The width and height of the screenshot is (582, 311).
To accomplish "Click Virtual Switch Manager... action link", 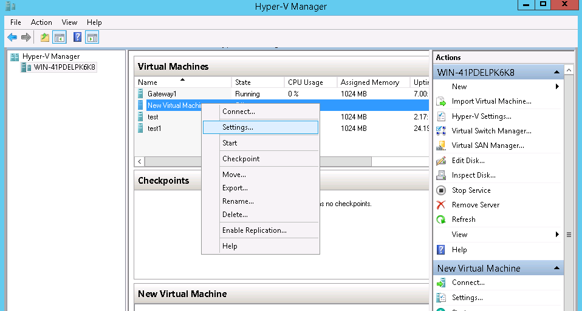I will click(491, 131).
